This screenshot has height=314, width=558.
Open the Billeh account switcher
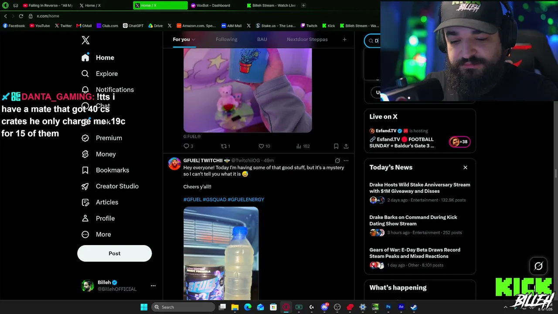118,286
